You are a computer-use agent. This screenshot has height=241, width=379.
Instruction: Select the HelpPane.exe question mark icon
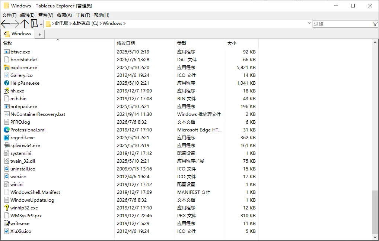tap(7, 83)
